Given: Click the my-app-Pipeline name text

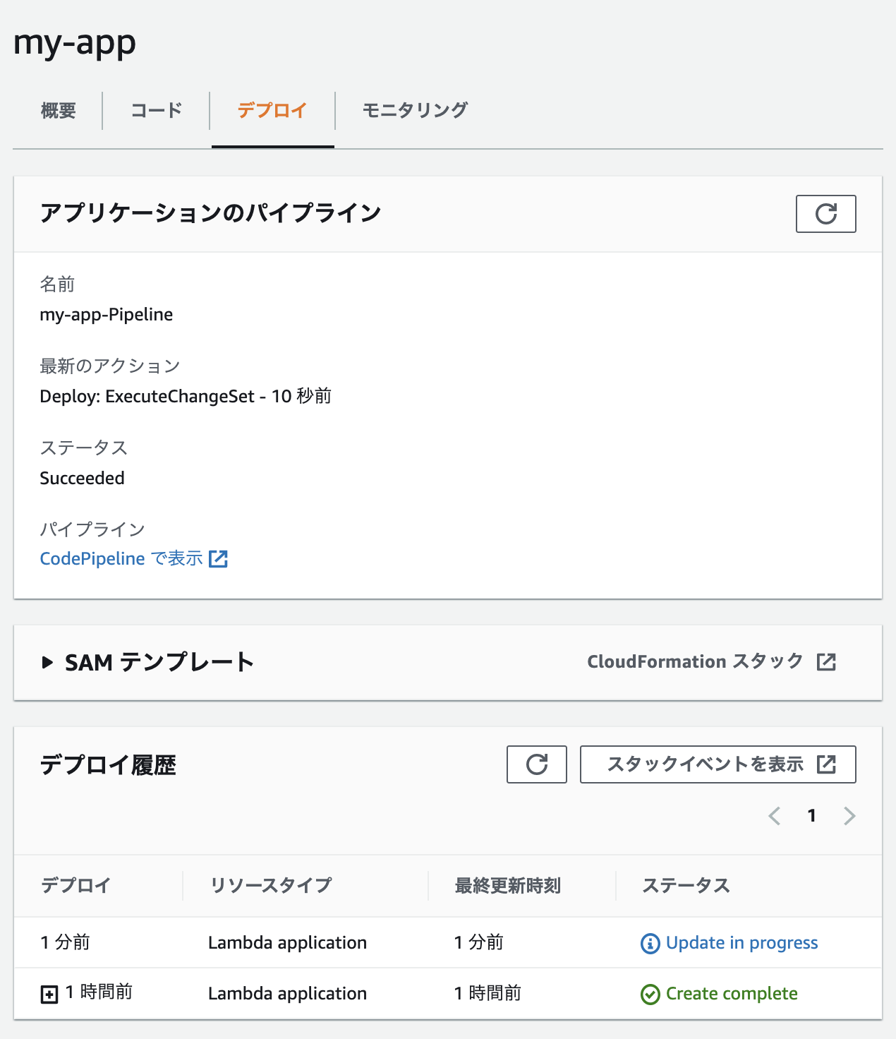Looking at the screenshot, I should 106,314.
